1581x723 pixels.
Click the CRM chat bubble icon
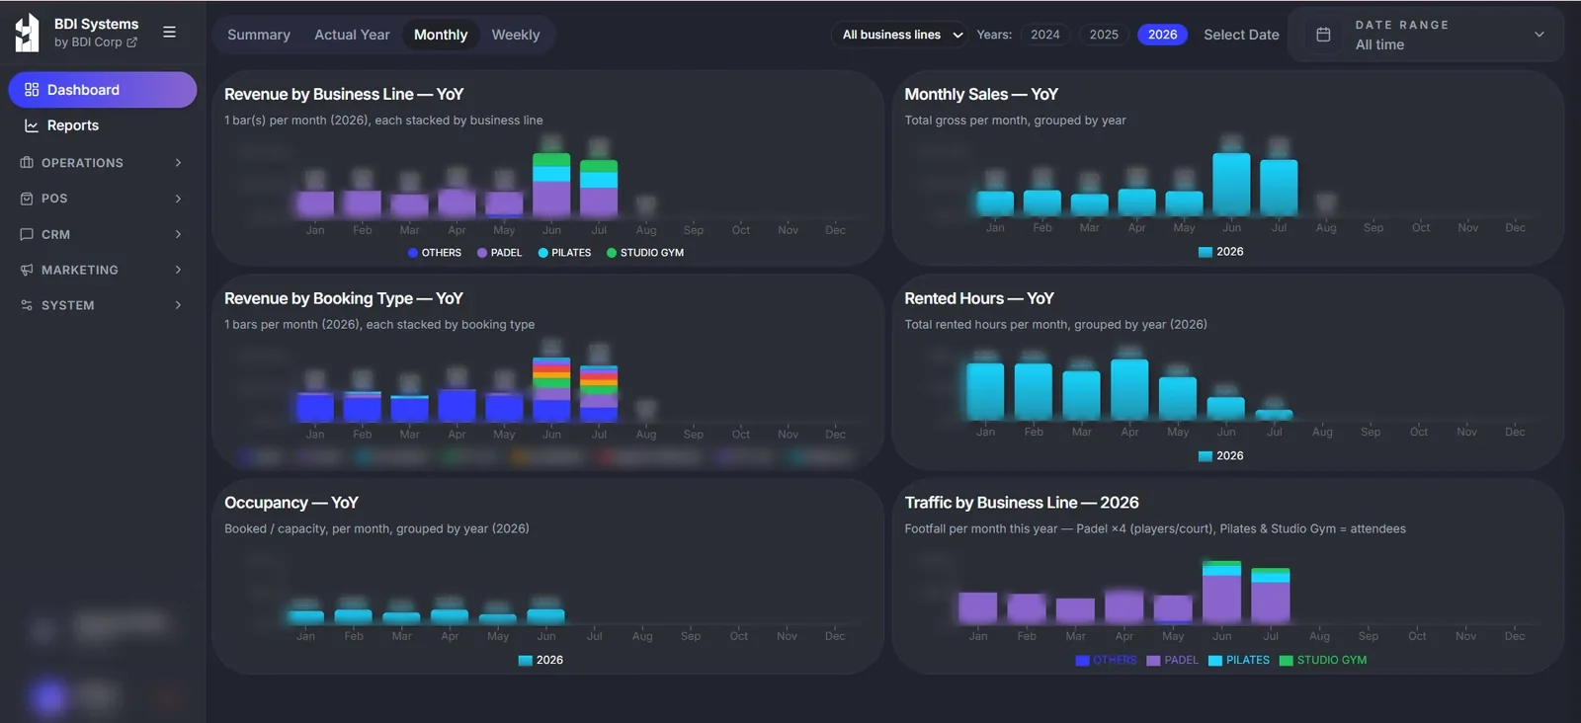coord(27,234)
